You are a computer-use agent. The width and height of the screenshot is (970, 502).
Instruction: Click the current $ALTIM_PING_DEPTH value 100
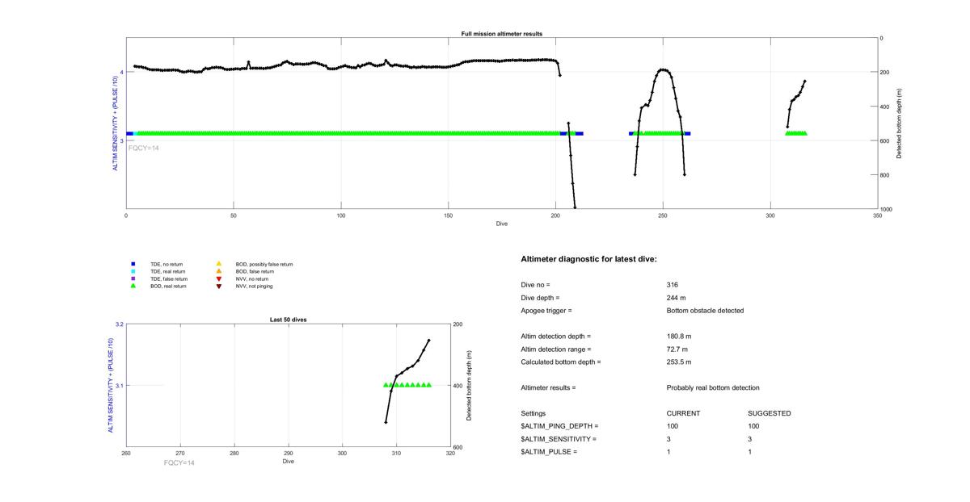click(673, 426)
